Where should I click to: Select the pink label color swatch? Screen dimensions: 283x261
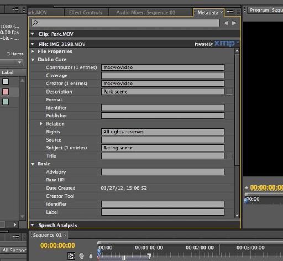(6, 92)
